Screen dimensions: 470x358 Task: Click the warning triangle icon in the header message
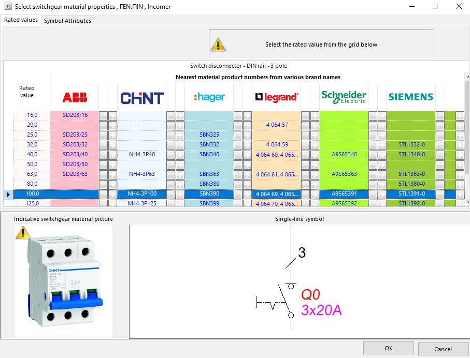click(x=218, y=44)
